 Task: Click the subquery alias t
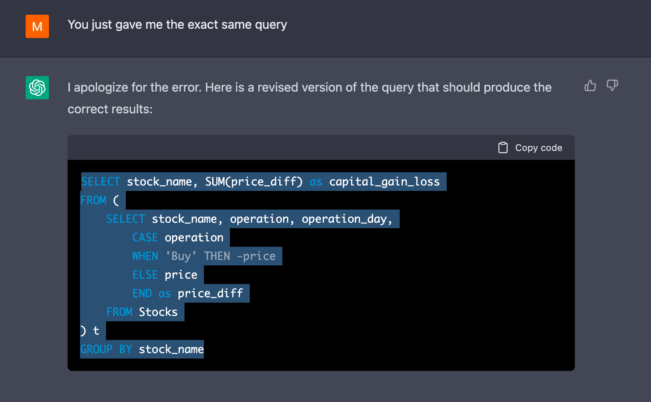(x=96, y=331)
